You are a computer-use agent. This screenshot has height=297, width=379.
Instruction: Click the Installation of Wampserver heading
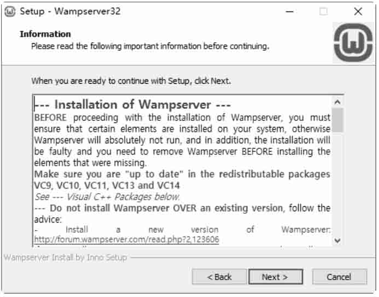pos(133,104)
